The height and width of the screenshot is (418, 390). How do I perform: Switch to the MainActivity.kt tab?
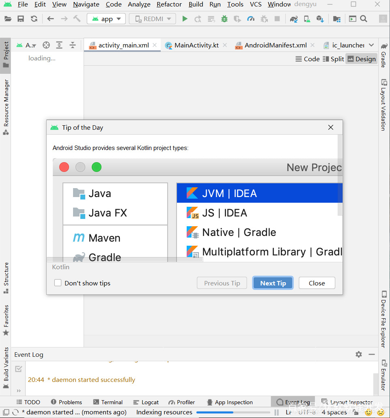[x=196, y=45]
